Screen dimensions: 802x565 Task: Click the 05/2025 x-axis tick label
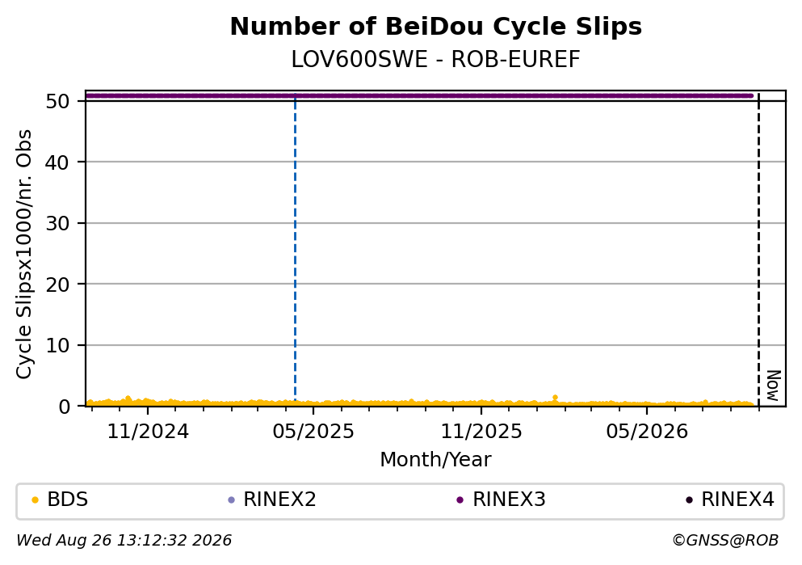click(313, 432)
